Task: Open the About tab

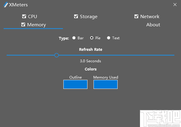Action: point(153,25)
